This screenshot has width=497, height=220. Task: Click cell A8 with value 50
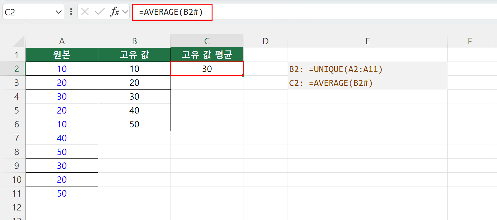[x=62, y=152]
